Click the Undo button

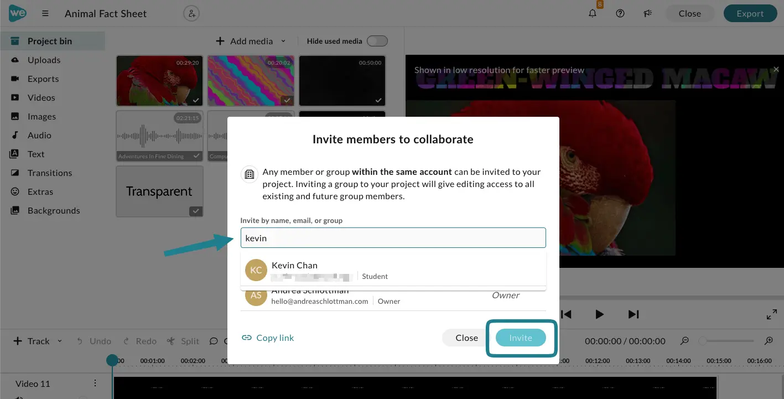click(x=94, y=341)
